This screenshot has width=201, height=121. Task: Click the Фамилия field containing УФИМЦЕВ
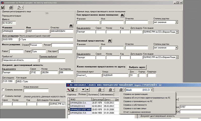[x=13, y=31]
